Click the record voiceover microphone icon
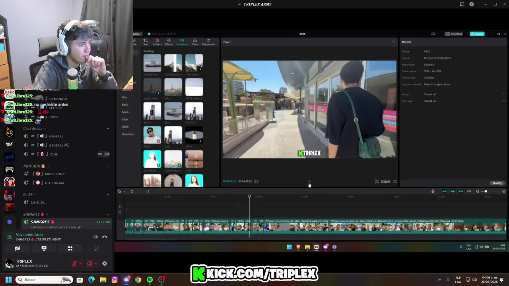Image resolution: width=509 pixels, height=286 pixels. [x=433, y=191]
